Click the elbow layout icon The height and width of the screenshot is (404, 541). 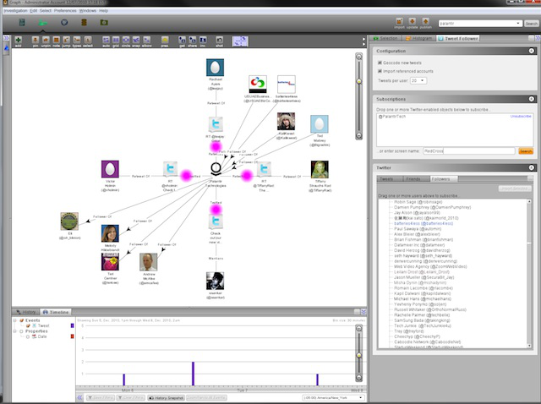point(146,41)
